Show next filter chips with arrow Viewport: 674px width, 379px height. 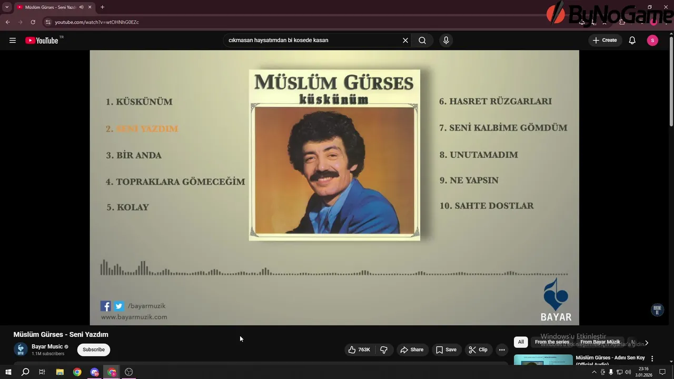pyautogui.click(x=647, y=343)
